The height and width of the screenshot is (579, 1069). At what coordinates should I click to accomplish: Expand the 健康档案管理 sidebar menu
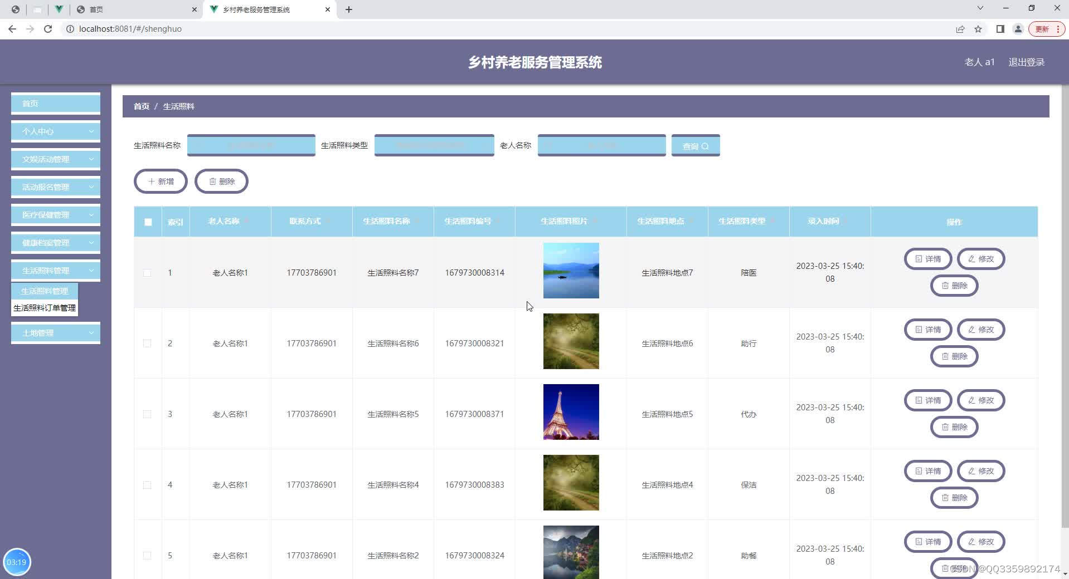(56, 243)
